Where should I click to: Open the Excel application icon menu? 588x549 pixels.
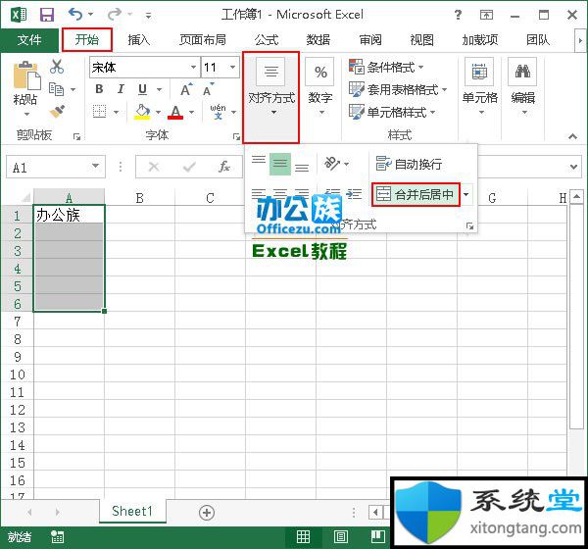coord(19,15)
